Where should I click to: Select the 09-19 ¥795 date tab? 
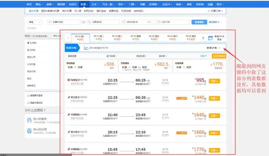[x=135, y=38]
